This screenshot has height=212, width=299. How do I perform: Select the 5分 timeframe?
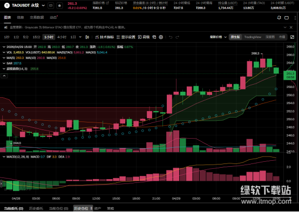[x=26, y=37]
